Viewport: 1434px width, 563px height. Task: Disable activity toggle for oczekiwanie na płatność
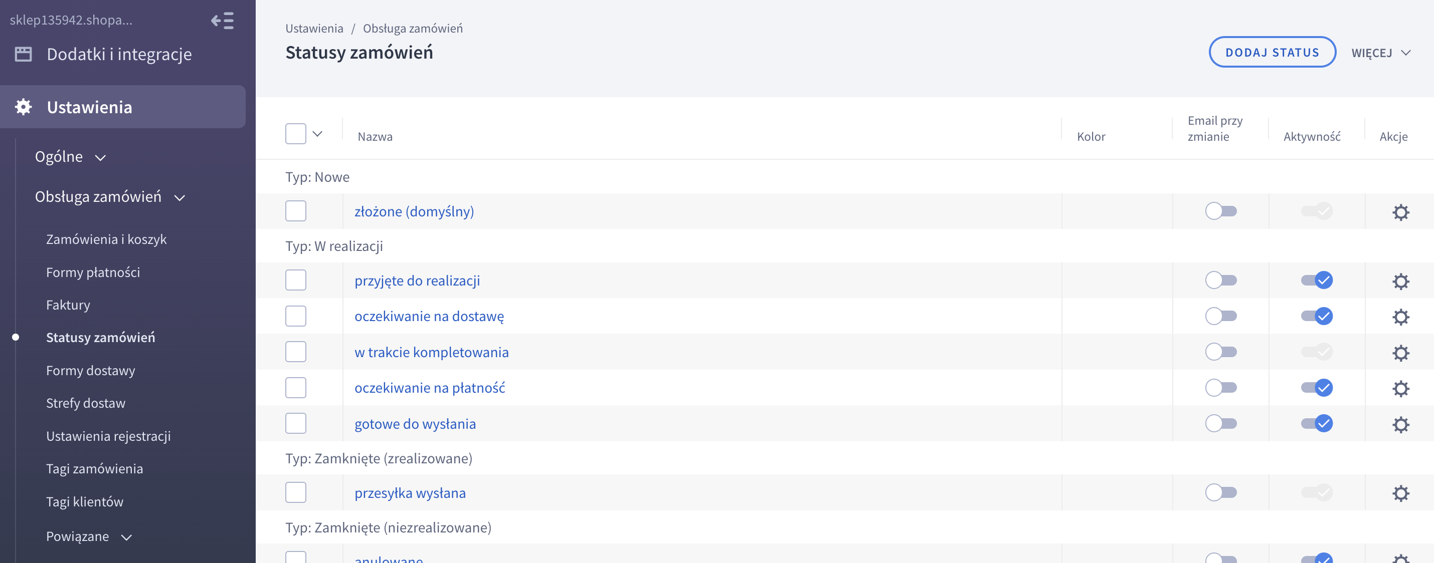pos(1316,388)
